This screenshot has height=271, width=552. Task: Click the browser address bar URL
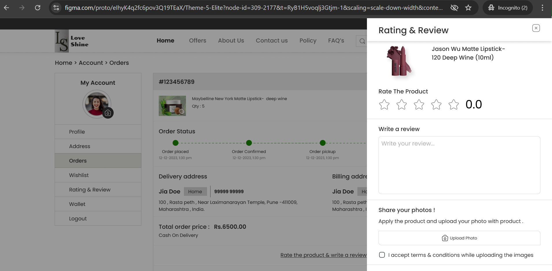tap(254, 8)
